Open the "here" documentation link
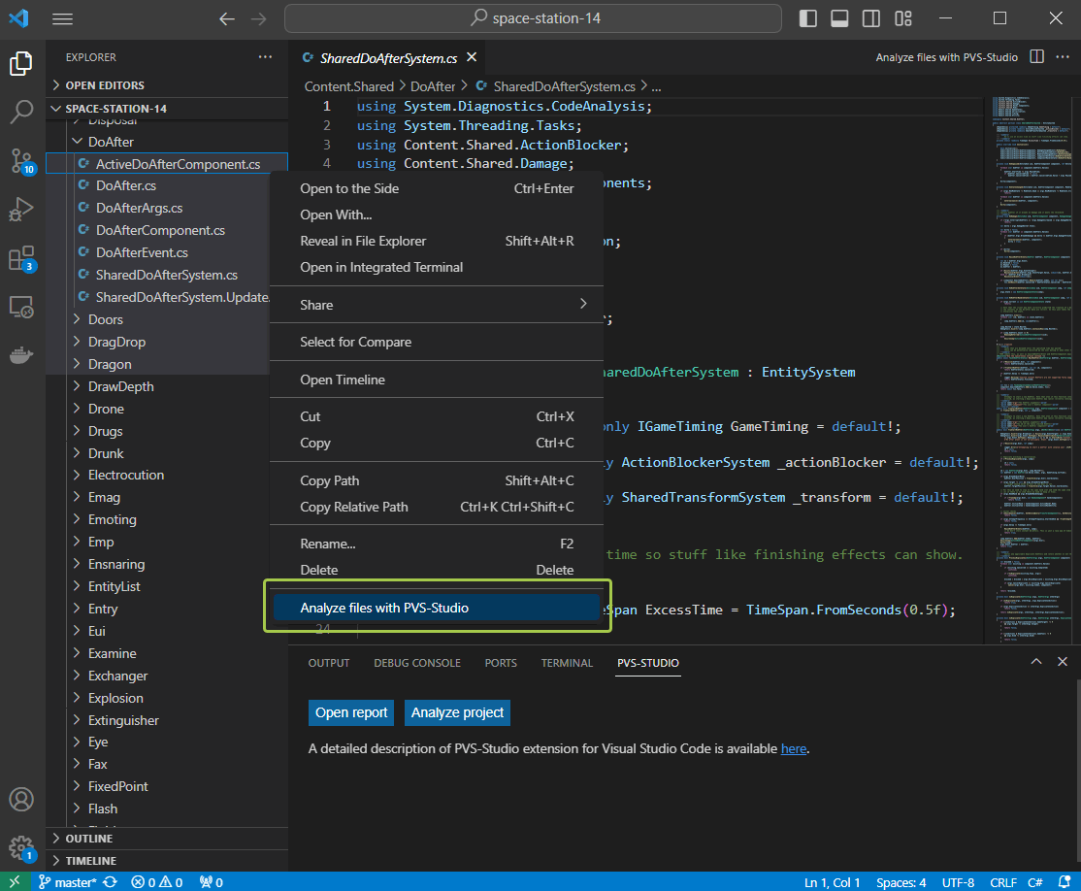The width and height of the screenshot is (1081, 891). [794, 748]
